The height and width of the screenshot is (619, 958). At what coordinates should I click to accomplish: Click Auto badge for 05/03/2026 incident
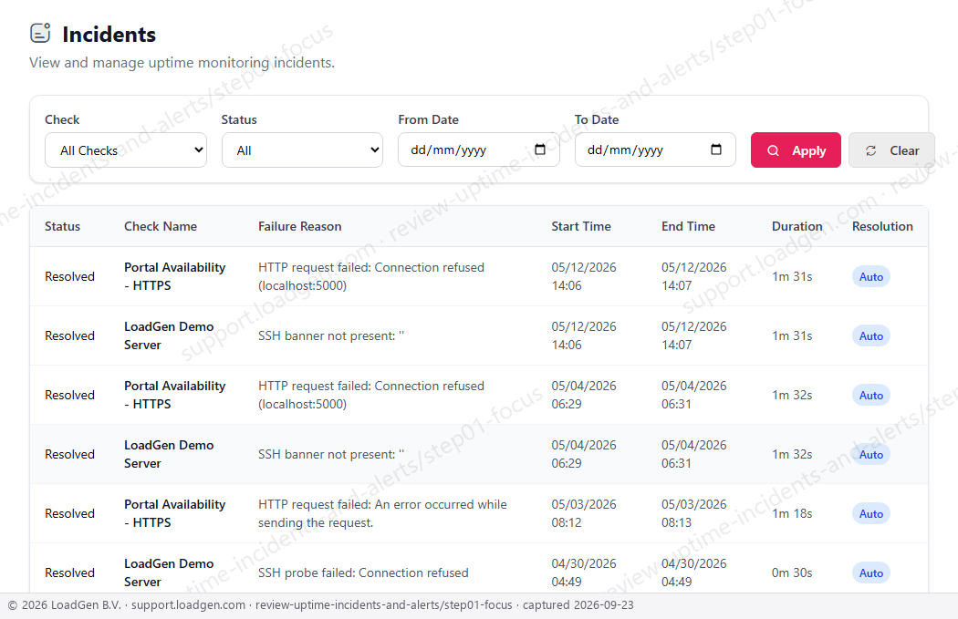tap(871, 513)
